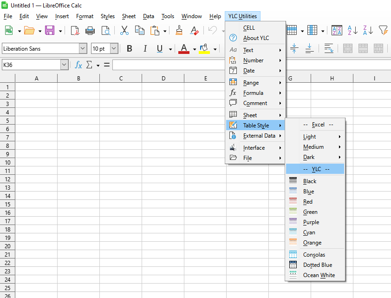391x298 pixels.
Task: Click About YLC menu entry
Action: click(256, 38)
